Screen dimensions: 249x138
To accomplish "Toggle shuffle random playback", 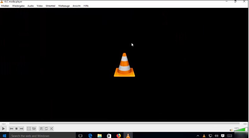I will pyautogui.click(x=51, y=129).
